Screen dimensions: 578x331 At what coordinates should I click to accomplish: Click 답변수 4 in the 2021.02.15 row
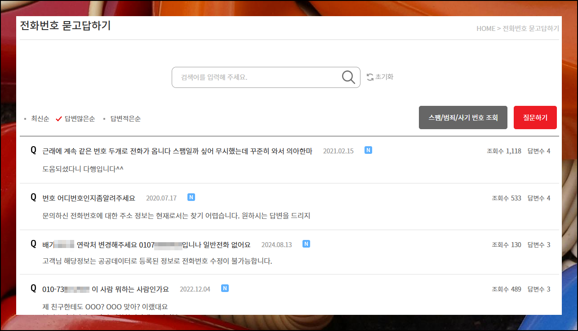tap(539, 151)
